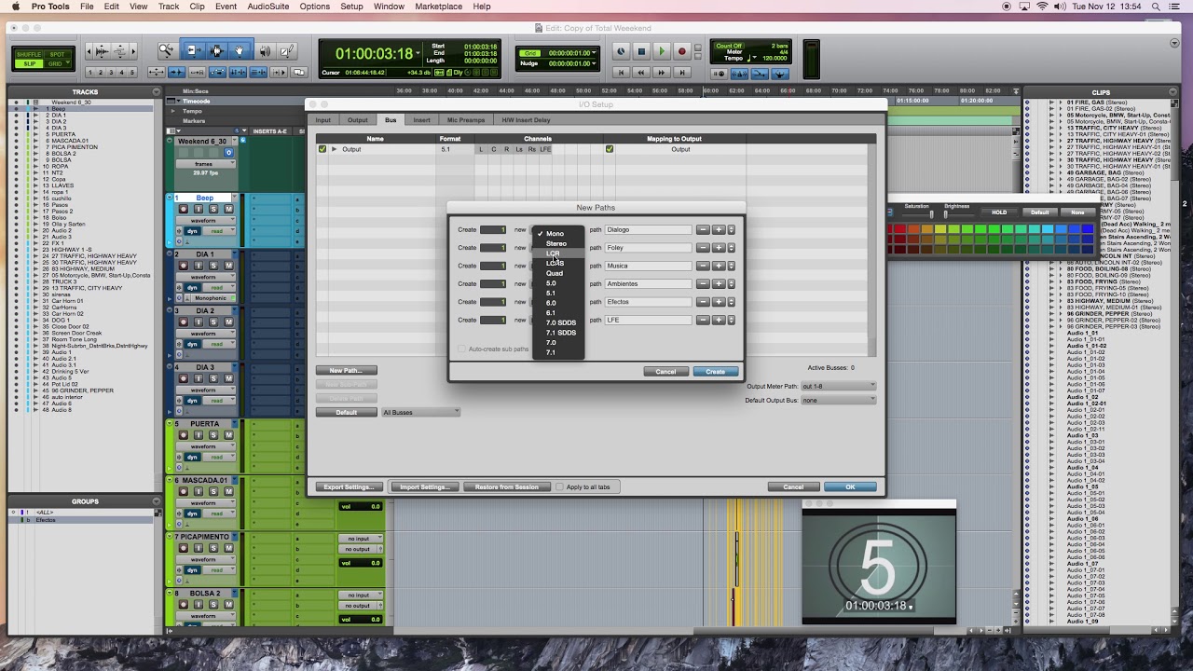The height and width of the screenshot is (671, 1193).
Task: Switch to the Mic Preamps tab
Action: click(466, 120)
